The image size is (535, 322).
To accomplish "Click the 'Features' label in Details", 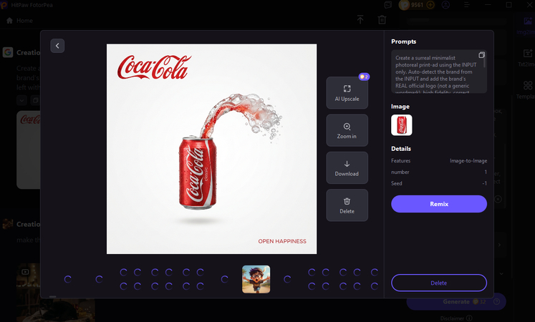I will click(x=400, y=161).
